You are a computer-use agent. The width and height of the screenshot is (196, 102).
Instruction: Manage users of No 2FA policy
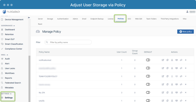pyautogui.click(x=172, y=92)
